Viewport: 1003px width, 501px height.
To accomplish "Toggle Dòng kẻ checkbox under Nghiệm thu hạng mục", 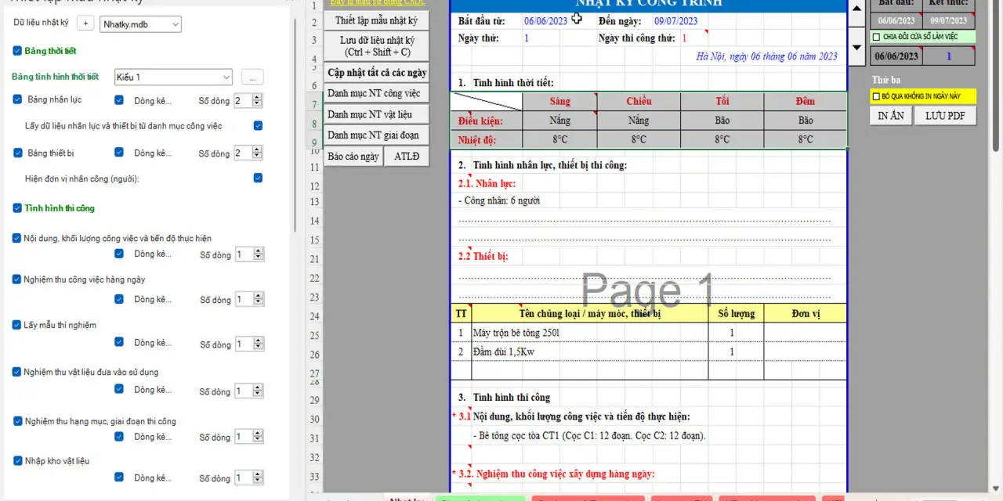I will tap(119, 437).
